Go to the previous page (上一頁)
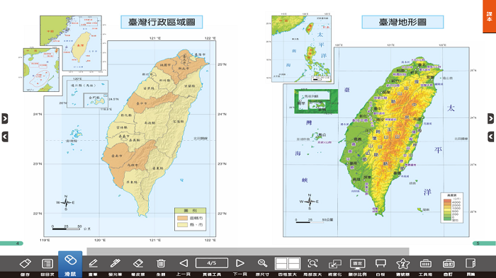 (x=184, y=263)
